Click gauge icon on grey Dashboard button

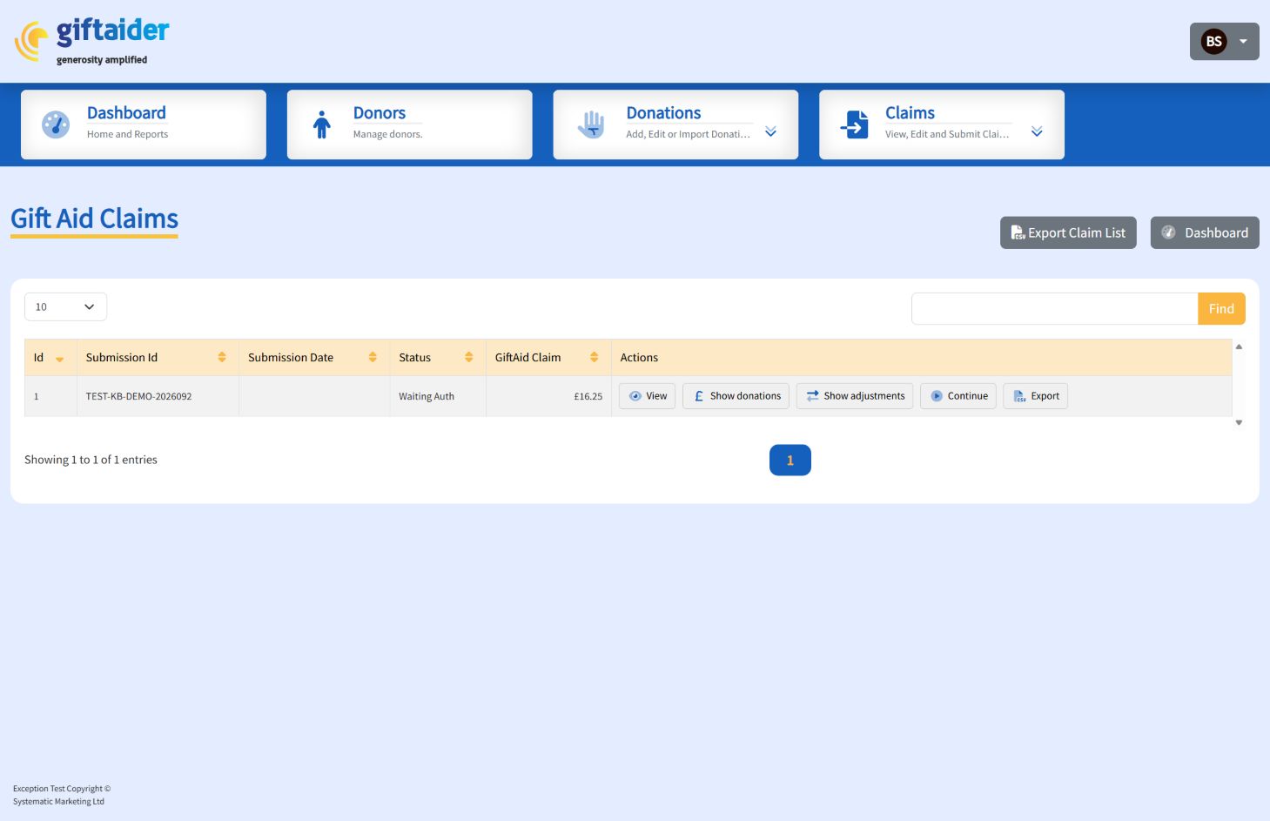(1169, 232)
